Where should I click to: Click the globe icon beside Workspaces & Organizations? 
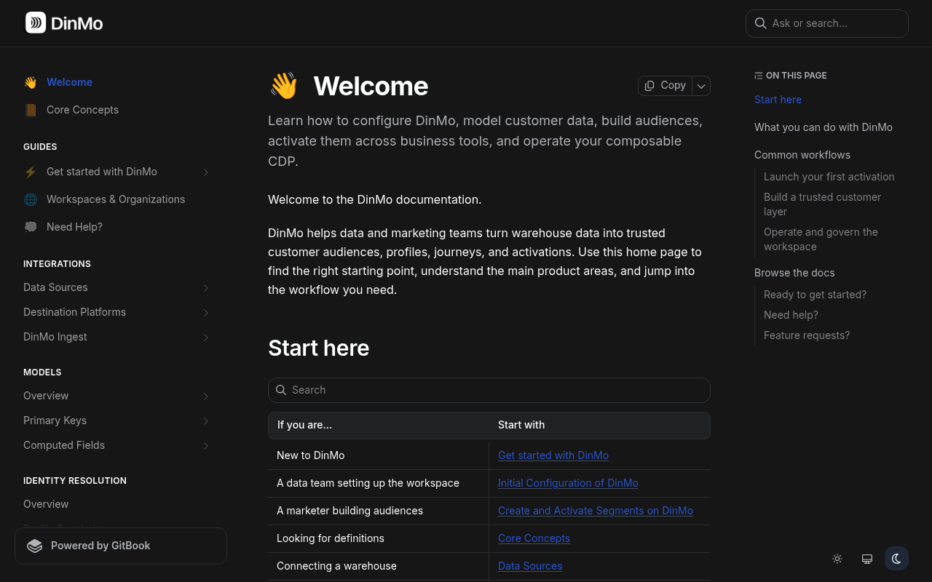(31, 199)
